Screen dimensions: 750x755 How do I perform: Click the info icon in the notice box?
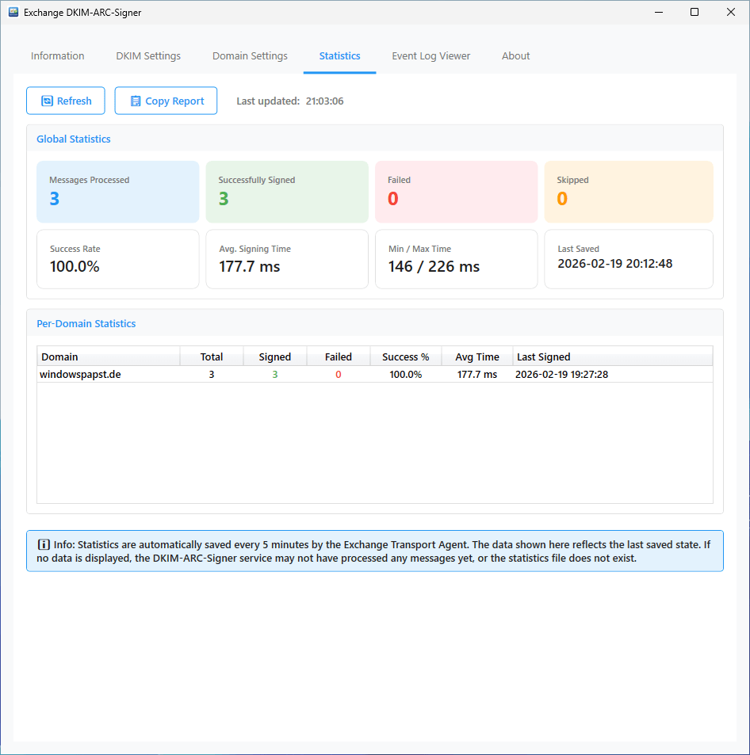pyautogui.click(x=44, y=544)
